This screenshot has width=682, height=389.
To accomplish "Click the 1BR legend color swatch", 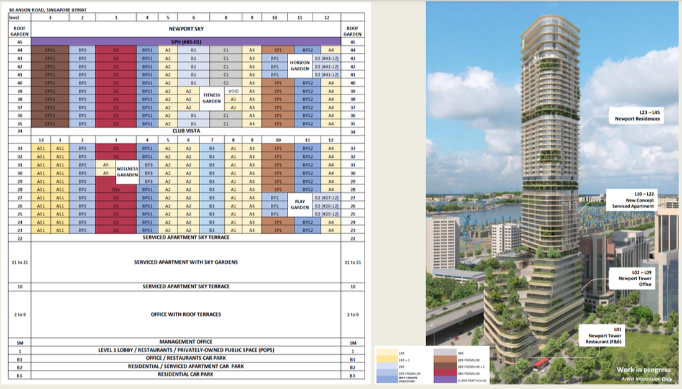I will tap(387, 353).
